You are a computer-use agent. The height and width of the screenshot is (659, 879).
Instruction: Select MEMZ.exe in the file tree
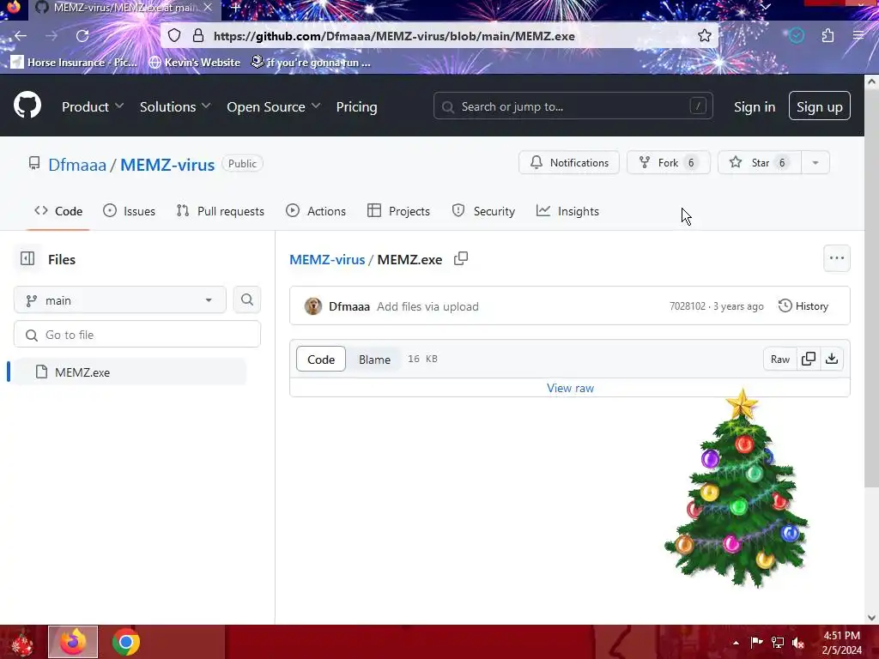tap(130, 372)
